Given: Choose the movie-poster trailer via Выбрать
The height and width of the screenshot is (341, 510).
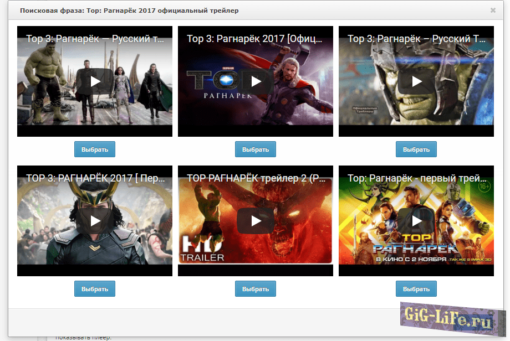Looking at the screenshot, I should tap(416, 288).
